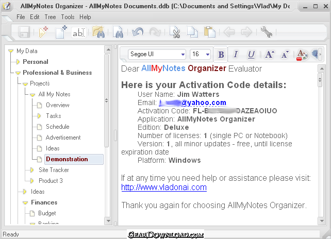Viewport: 331px width, 239px height.
Task: Navigate back with the left arrow icon
Action: (229, 32)
